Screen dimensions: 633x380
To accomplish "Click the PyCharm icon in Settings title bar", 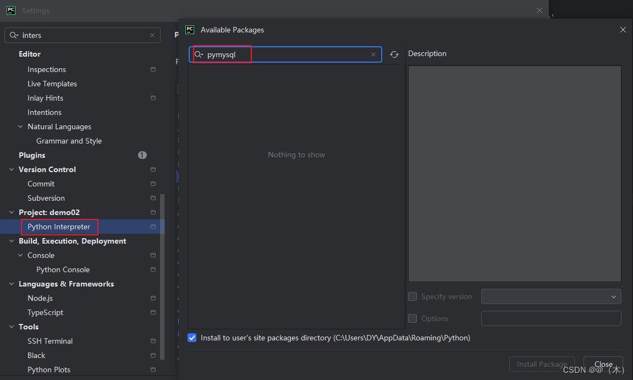I will (x=12, y=10).
